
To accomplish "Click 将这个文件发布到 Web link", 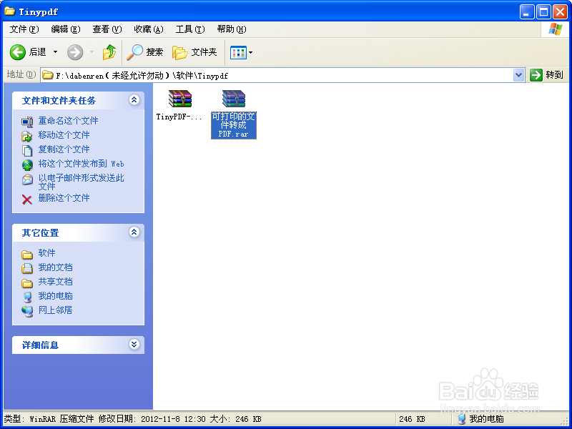I will click(81, 164).
